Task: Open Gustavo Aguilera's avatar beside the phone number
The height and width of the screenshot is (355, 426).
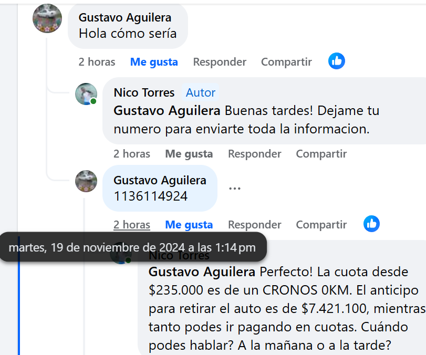Action: (x=86, y=181)
